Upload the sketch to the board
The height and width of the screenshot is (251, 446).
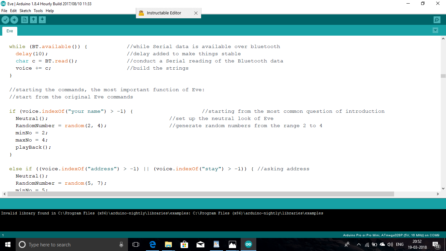tap(14, 20)
